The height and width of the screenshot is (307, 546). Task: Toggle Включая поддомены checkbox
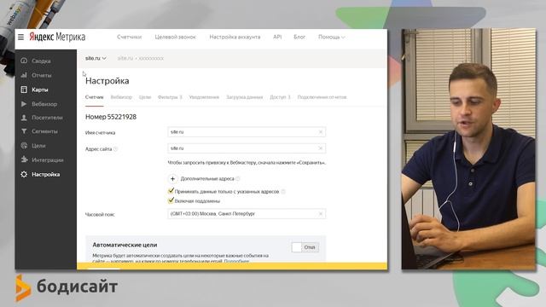[x=171, y=200]
